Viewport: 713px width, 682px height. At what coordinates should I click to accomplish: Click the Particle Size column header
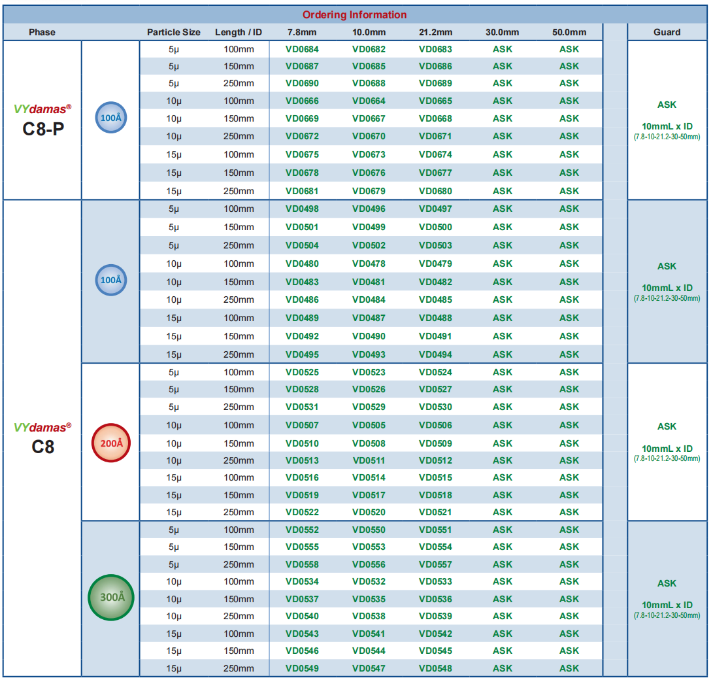tap(173, 32)
